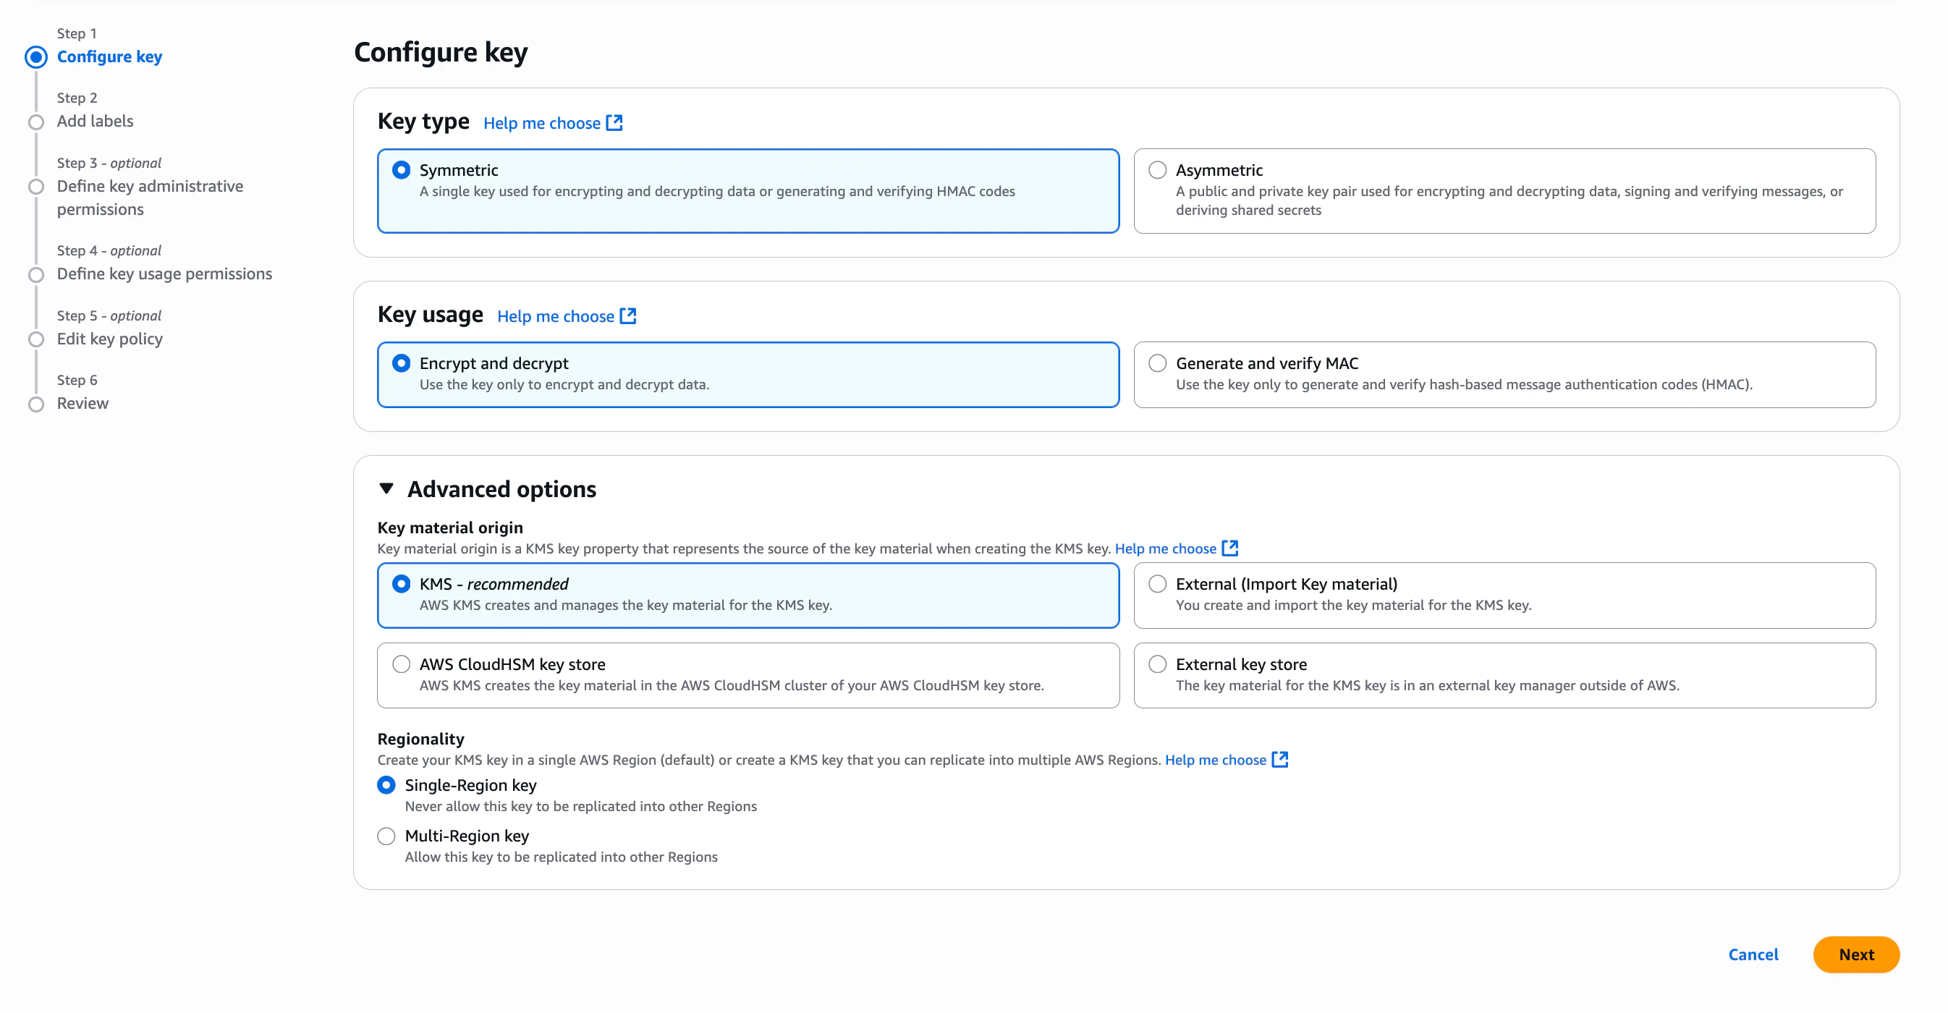Open Help me choose for Key material origin
The height and width of the screenshot is (1013, 1948).
pyautogui.click(x=1166, y=549)
